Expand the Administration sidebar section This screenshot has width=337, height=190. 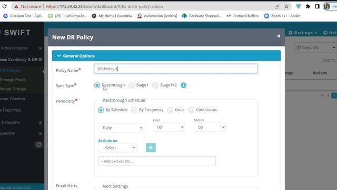(40, 49)
